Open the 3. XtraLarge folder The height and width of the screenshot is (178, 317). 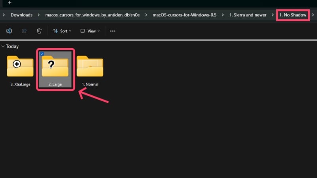(x=20, y=66)
